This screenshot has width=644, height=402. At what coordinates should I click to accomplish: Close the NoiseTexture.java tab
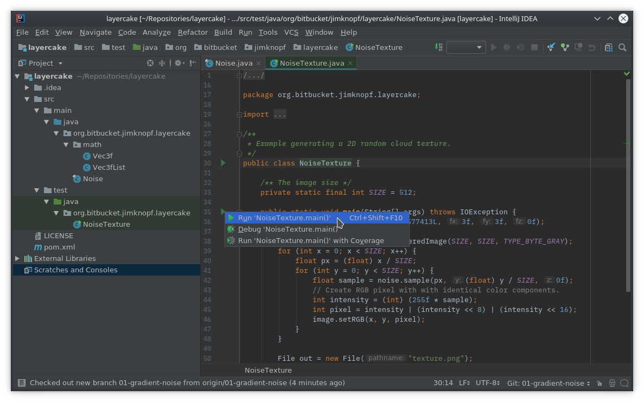[x=350, y=63]
